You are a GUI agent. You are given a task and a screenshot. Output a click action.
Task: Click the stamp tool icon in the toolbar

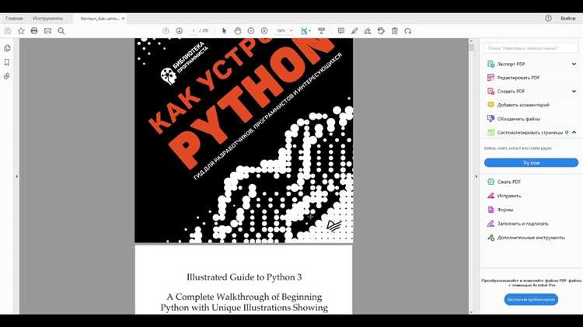381,31
